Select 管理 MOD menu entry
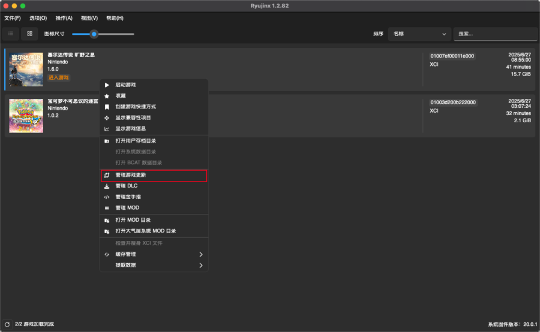 tap(154, 208)
